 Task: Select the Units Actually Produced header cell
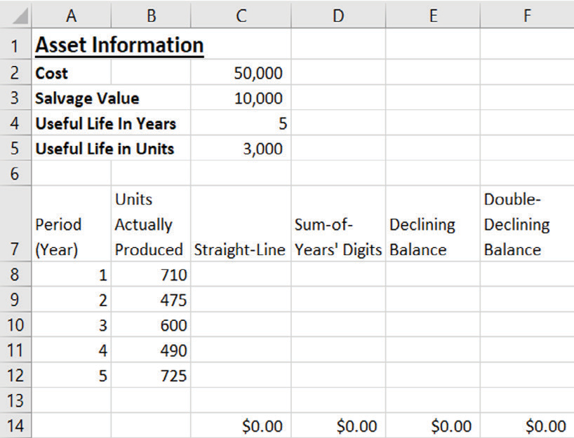[150, 224]
